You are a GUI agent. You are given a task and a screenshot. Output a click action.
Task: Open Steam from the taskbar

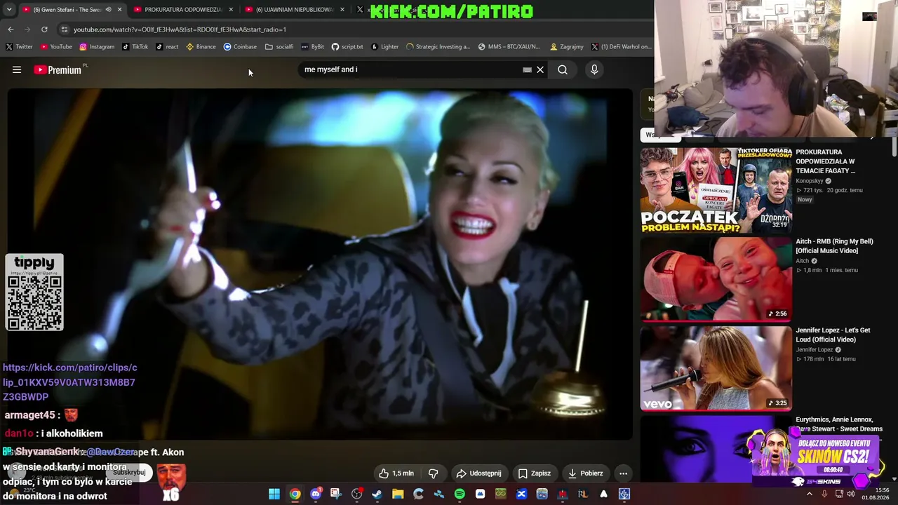tap(377, 494)
